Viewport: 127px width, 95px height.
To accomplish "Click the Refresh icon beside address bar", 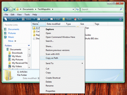I will pyautogui.click(x=77, y=9).
